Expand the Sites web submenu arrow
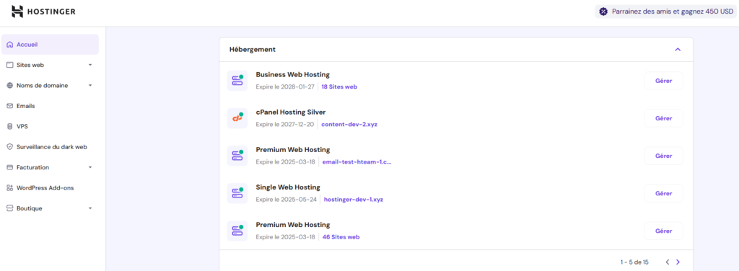This screenshot has height=271, width=739. (x=90, y=65)
